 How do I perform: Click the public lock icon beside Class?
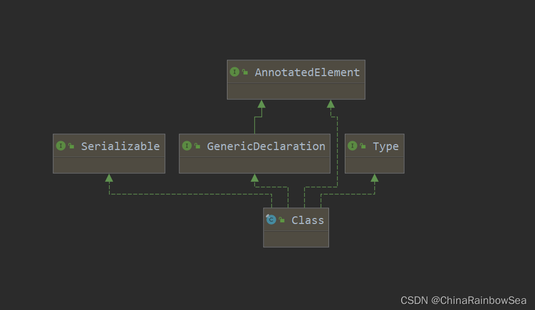click(282, 220)
